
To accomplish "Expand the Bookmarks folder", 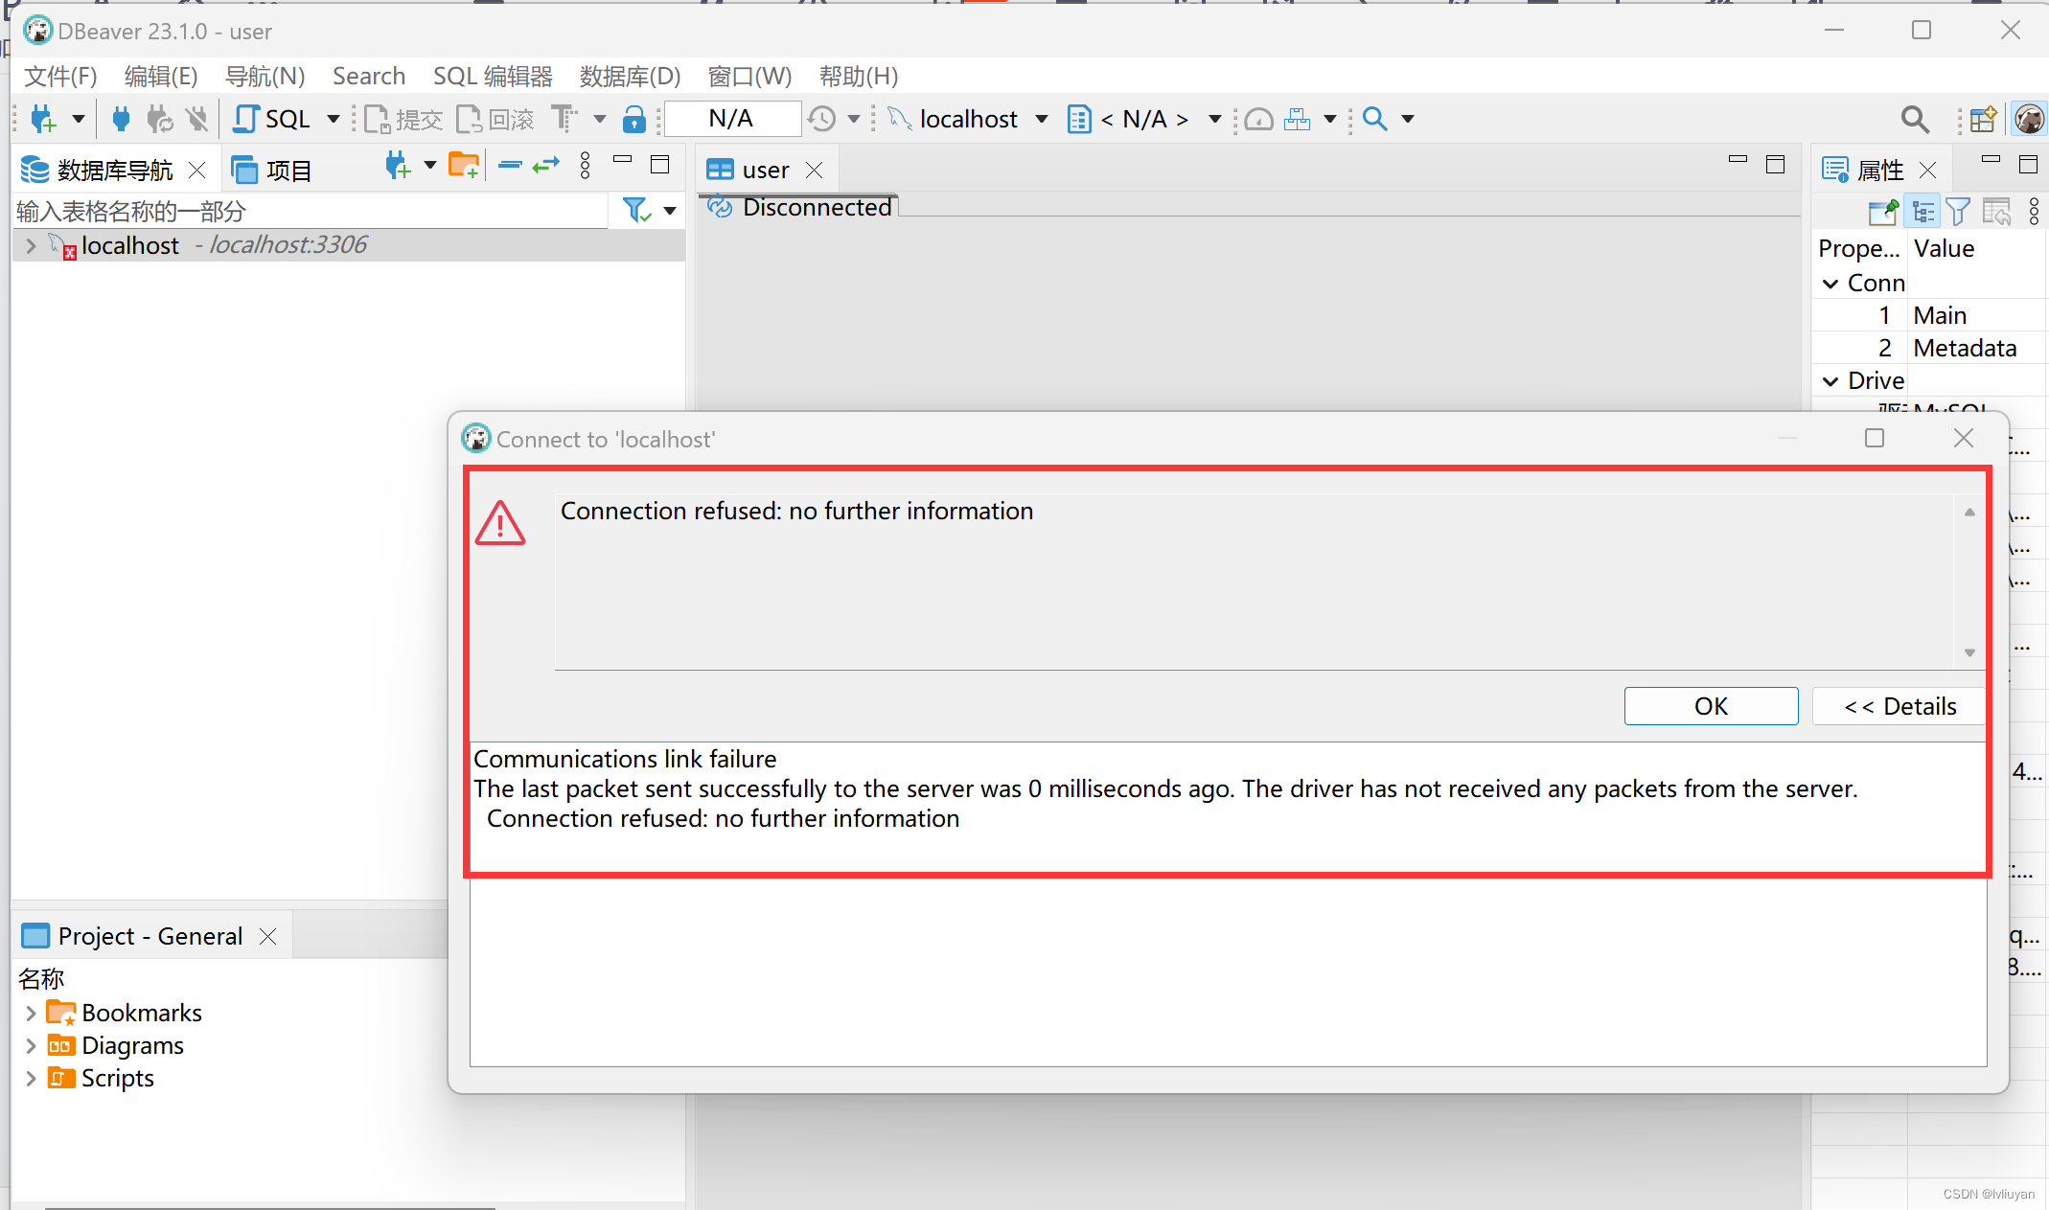I will [x=31, y=1013].
